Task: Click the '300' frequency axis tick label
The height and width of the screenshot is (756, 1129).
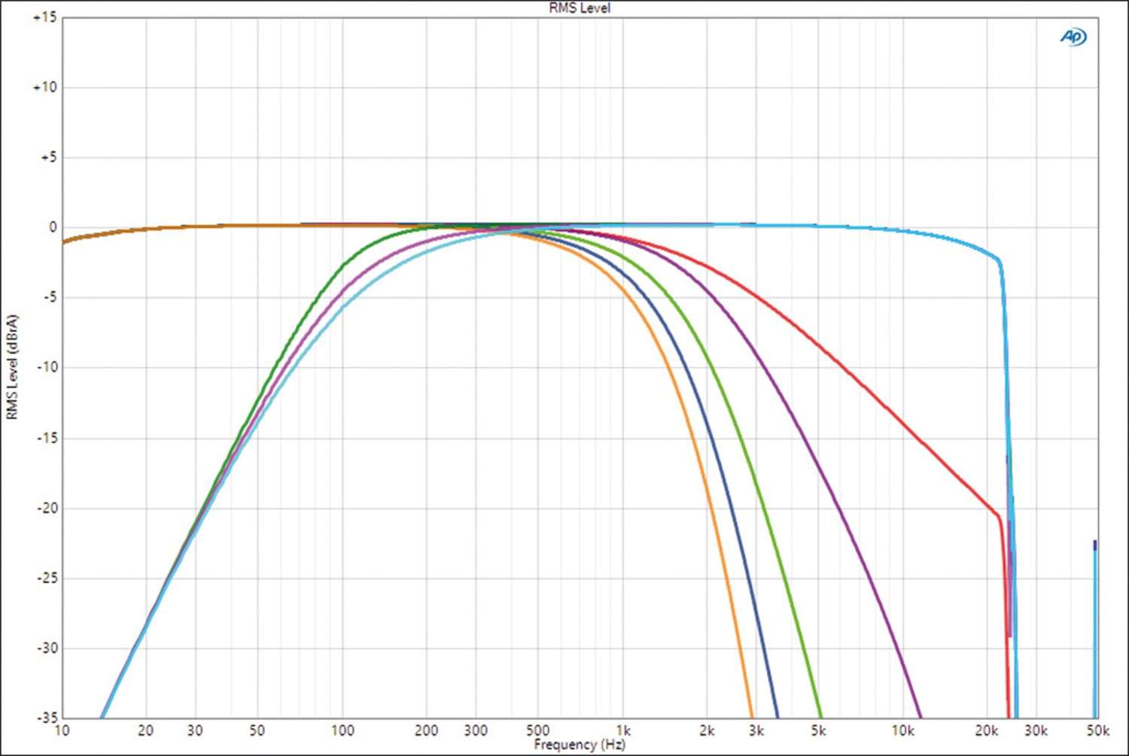Action: tap(476, 730)
